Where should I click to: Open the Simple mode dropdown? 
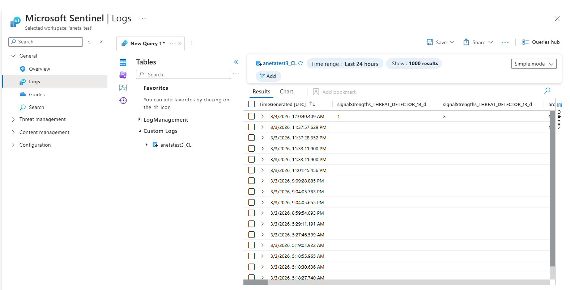click(534, 64)
